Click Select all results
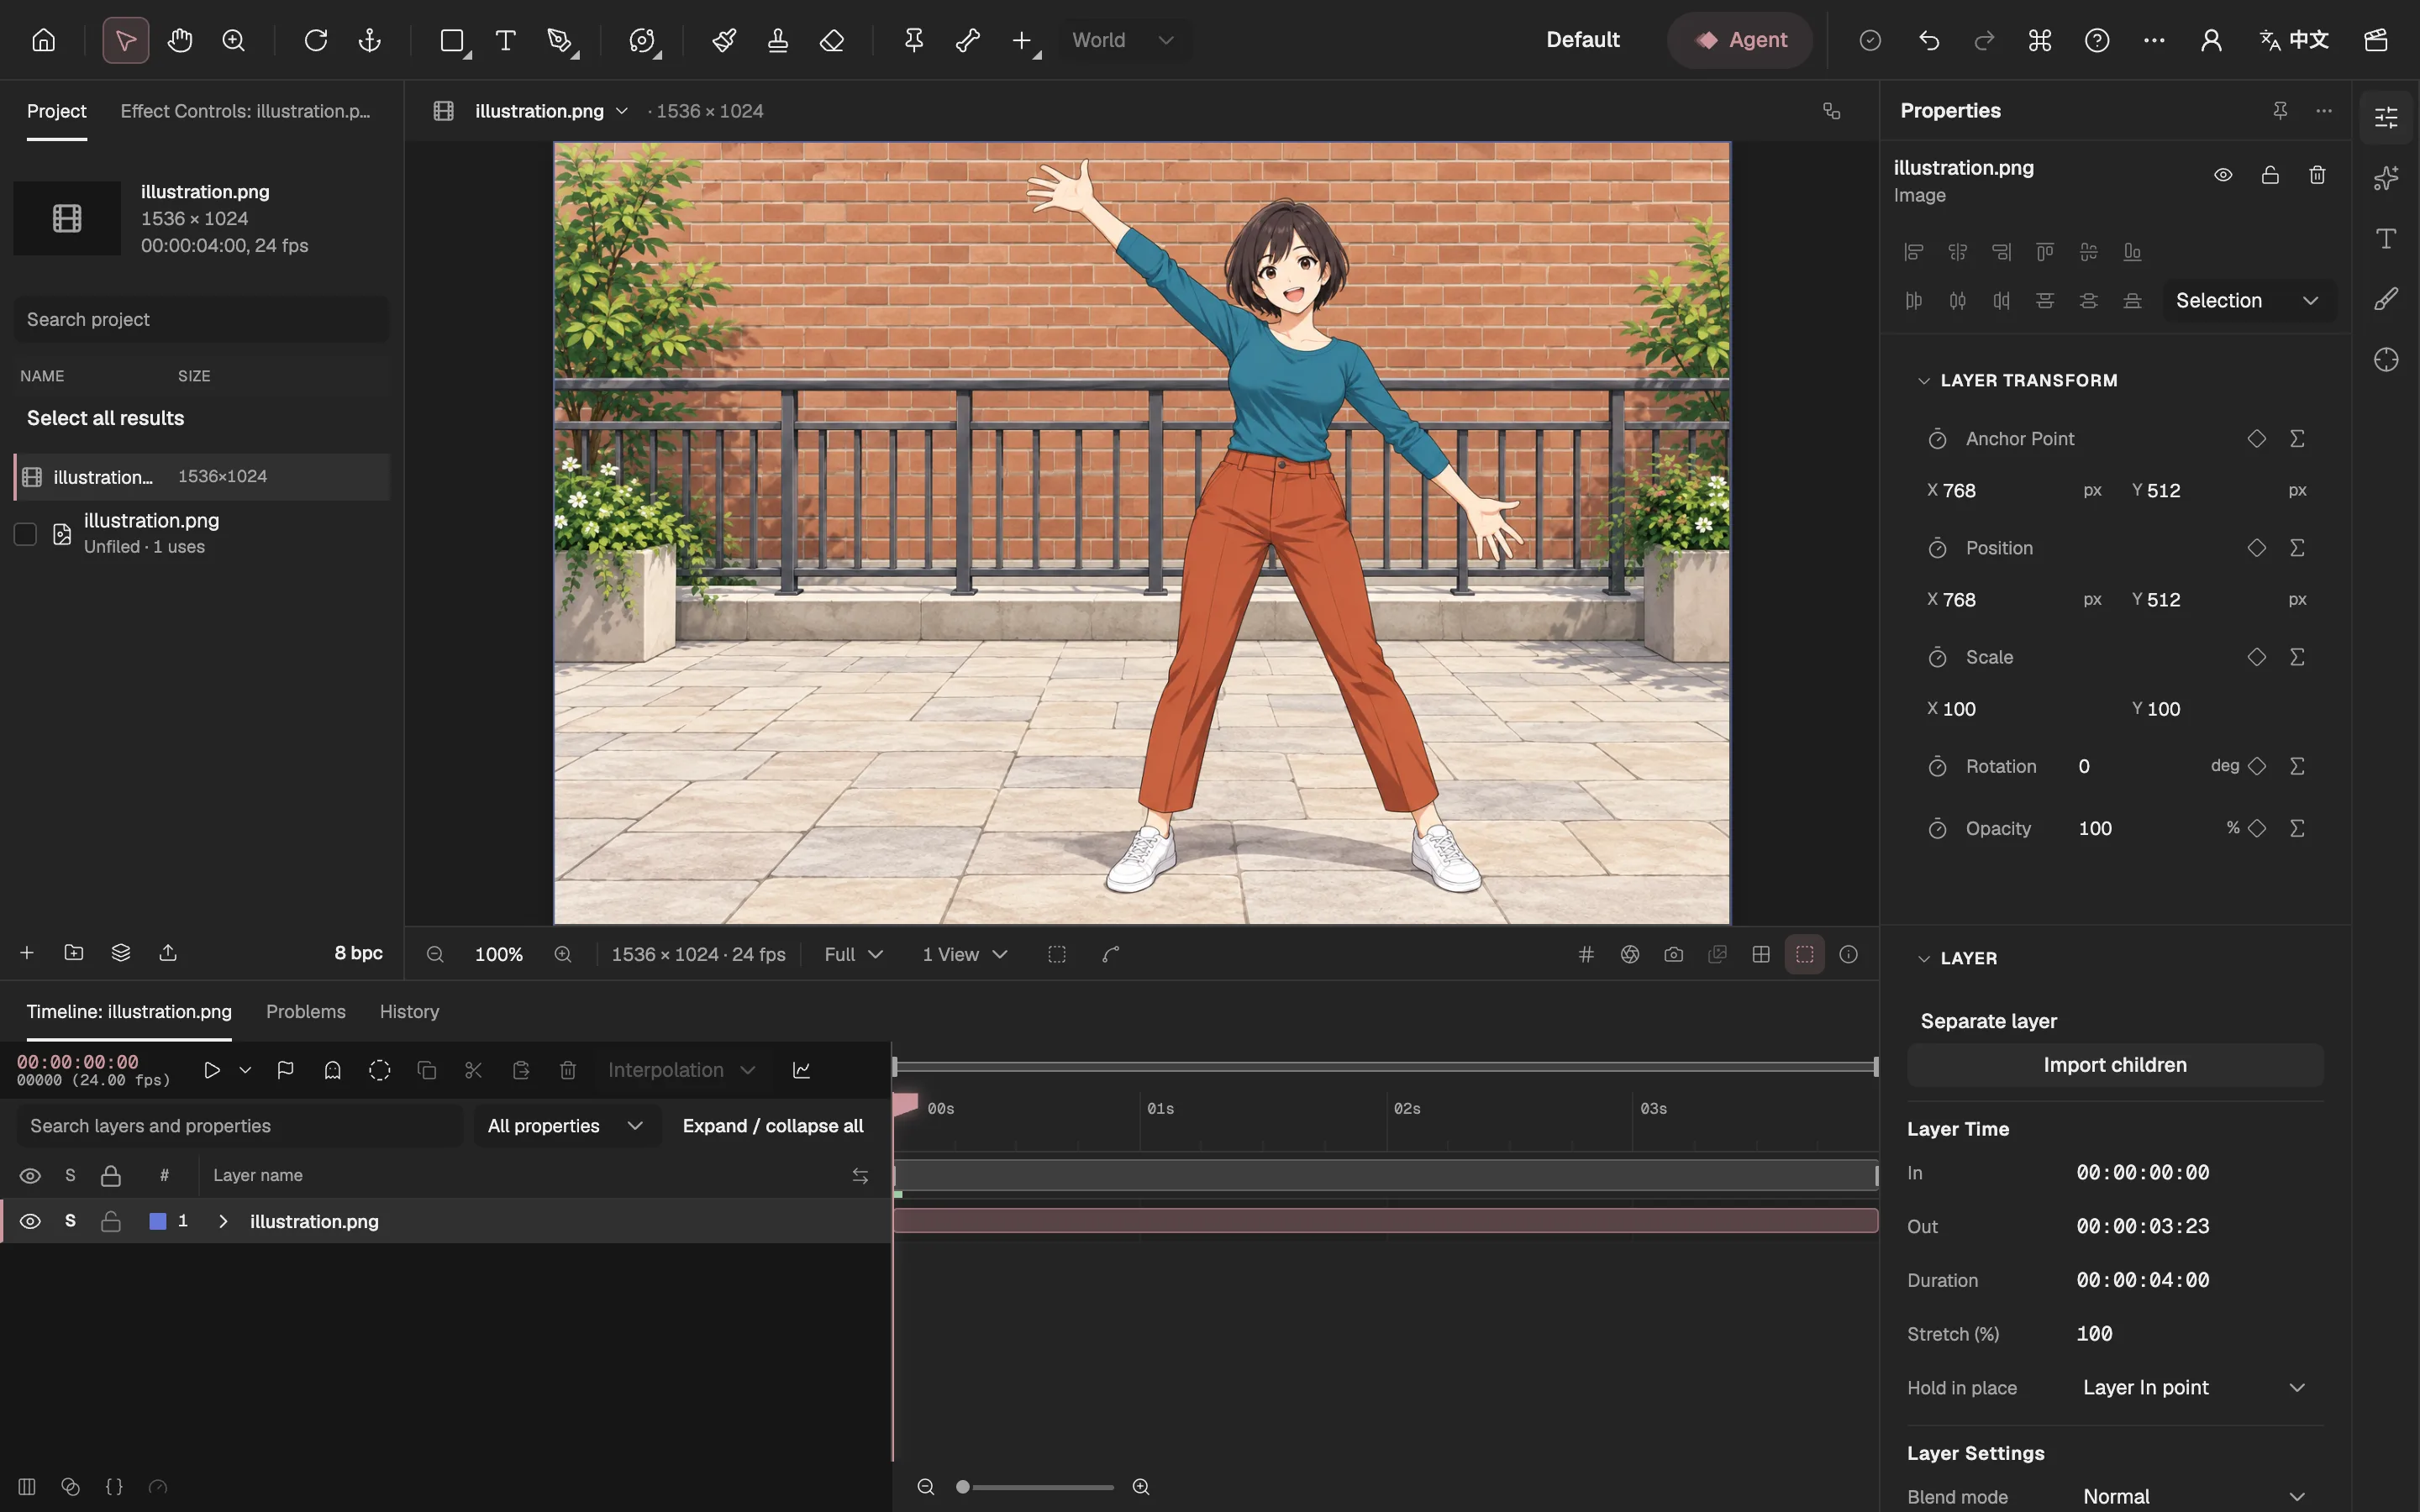Image resolution: width=2420 pixels, height=1512 pixels. (105, 418)
